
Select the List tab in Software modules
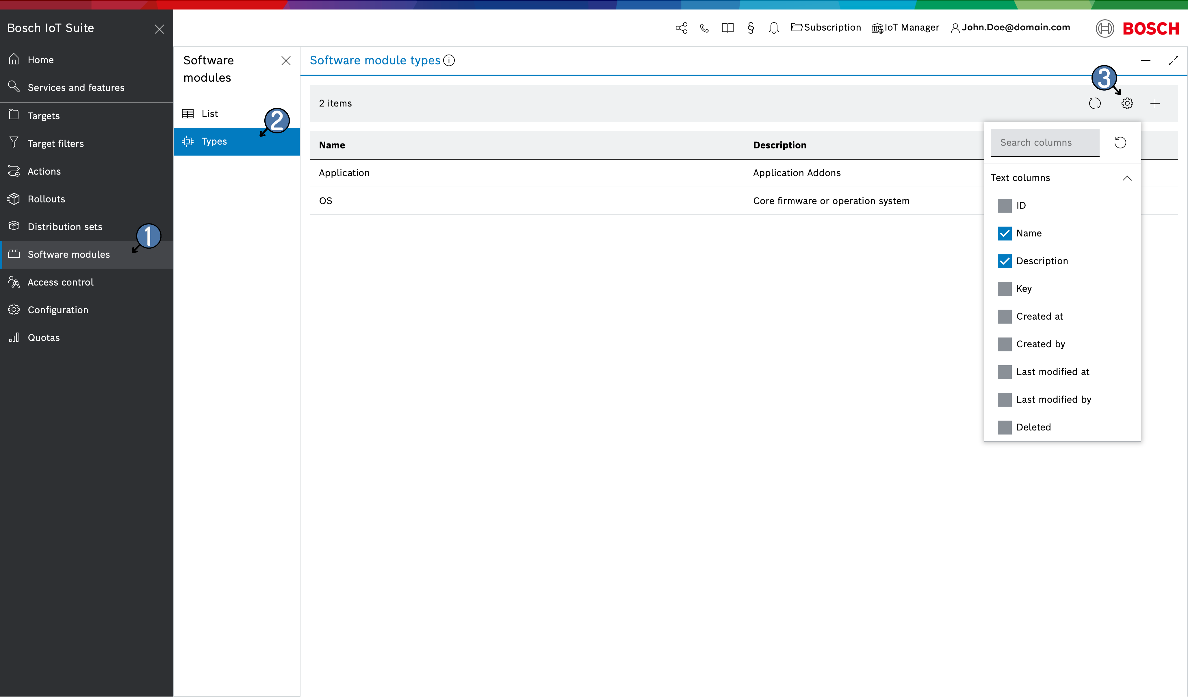click(209, 113)
